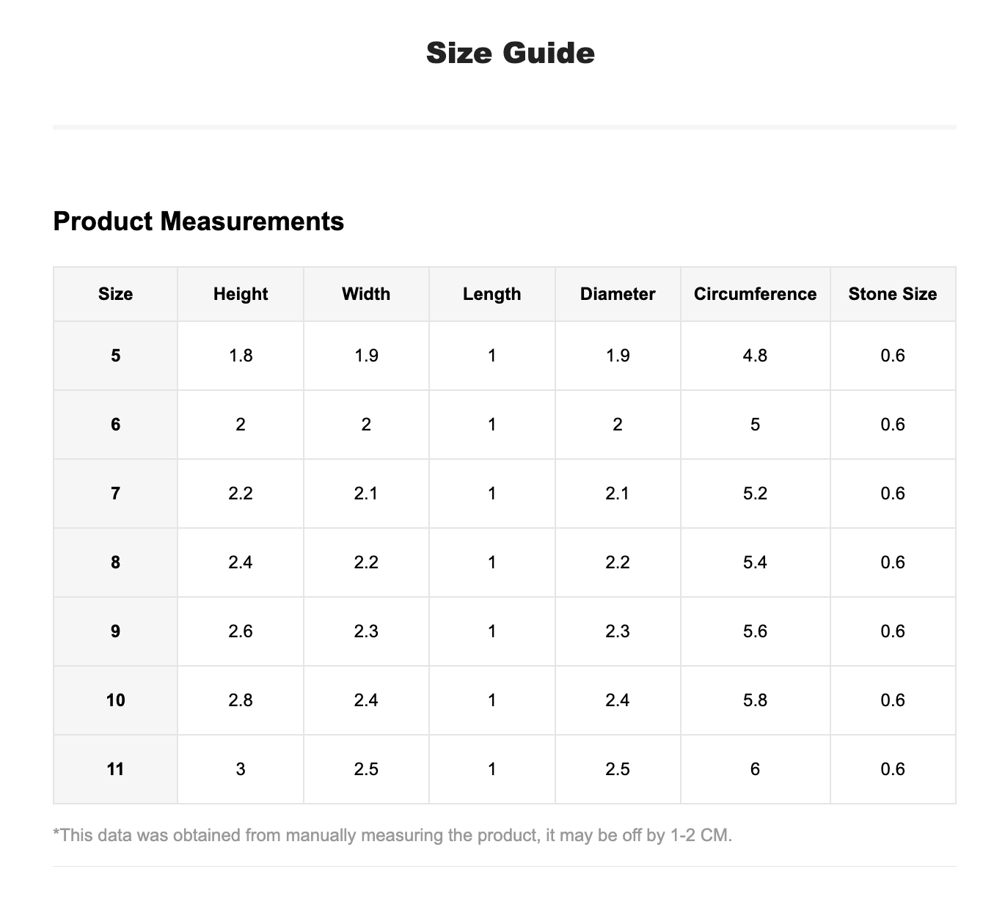The image size is (1005, 924).
Task: Select the Height column header
Action: 241,294
